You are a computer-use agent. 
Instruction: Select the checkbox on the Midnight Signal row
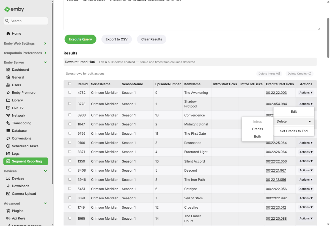(70, 124)
